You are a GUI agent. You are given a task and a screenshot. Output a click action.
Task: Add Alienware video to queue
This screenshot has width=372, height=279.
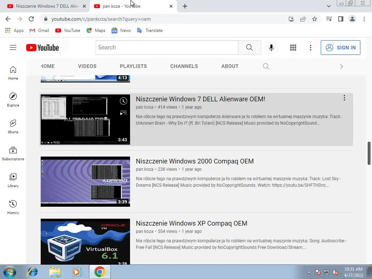click(124, 113)
